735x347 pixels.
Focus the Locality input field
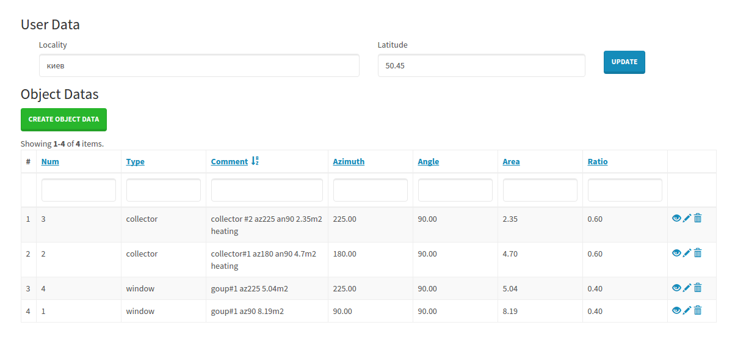199,65
